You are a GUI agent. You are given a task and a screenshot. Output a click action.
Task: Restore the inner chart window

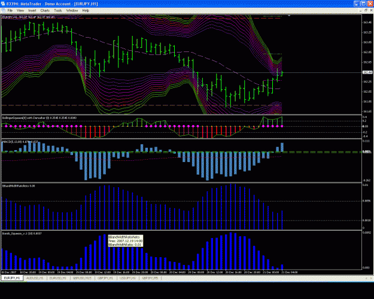(366, 10)
